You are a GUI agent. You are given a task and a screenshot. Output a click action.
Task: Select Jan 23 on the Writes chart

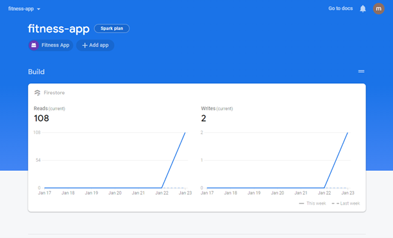point(348,193)
